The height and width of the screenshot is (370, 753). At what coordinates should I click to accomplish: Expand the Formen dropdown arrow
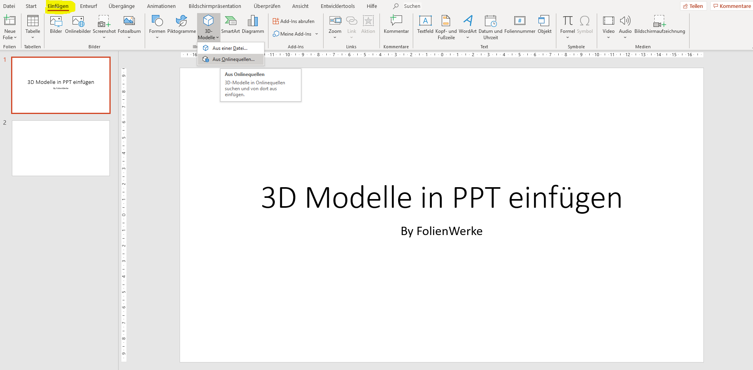click(x=157, y=38)
